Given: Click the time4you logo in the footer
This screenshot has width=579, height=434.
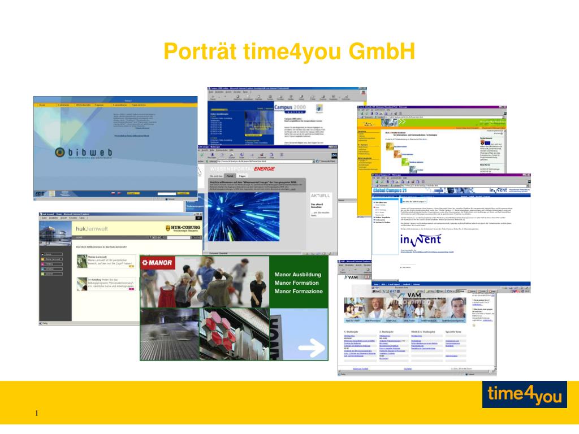Looking at the screenshot, I should (524, 394).
